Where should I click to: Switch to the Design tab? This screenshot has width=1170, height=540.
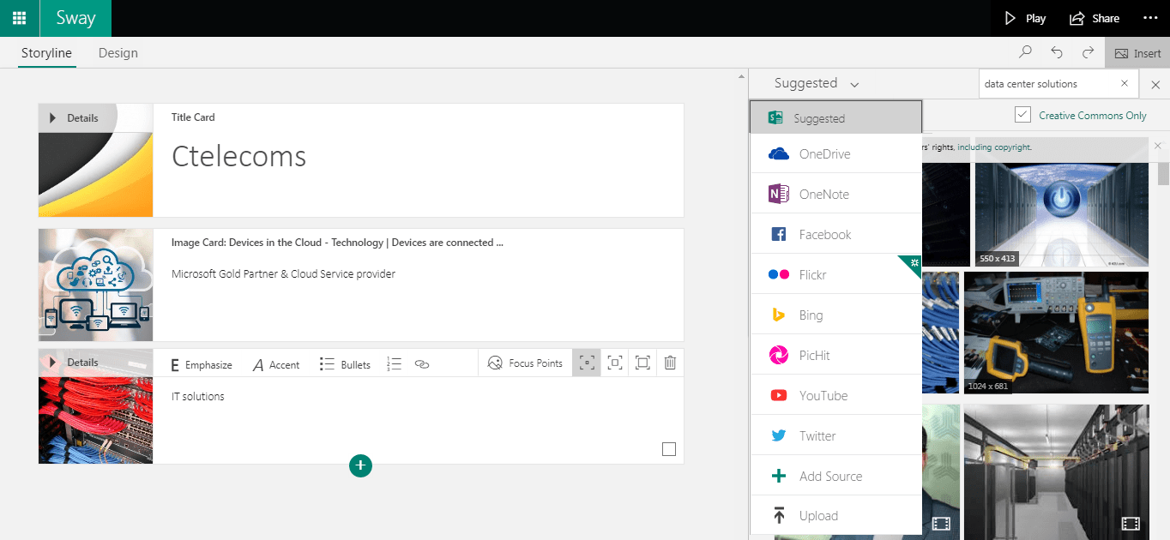click(118, 53)
